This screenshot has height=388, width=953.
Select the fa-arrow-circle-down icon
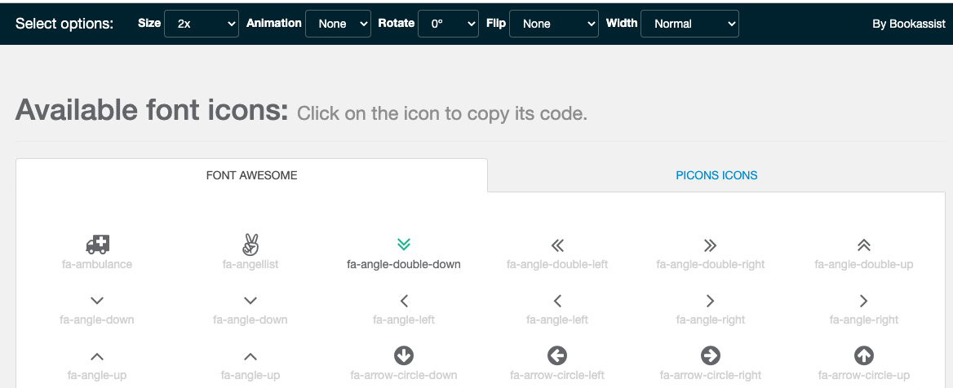coord(403,355)
